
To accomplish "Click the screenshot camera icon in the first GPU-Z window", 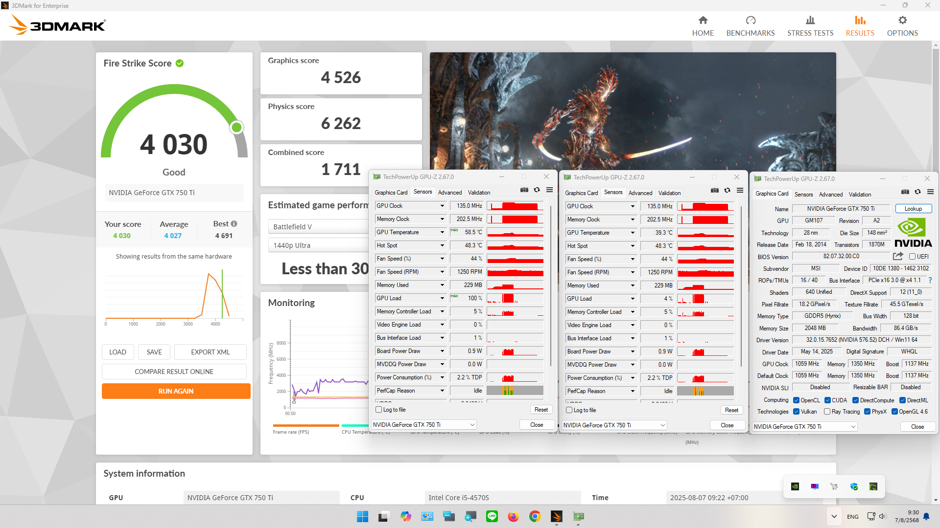I will (x=524, y=190).
